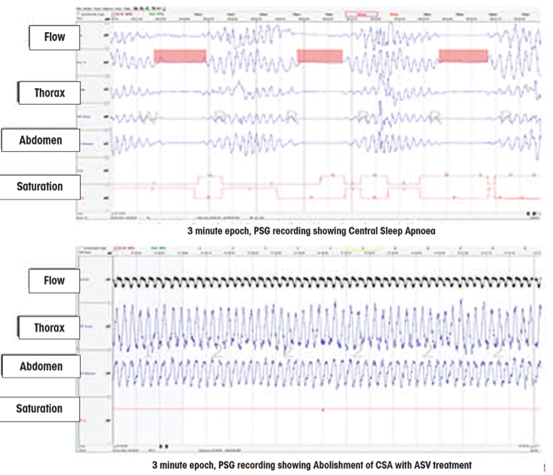Select the middle red apnoea event block

319,56
